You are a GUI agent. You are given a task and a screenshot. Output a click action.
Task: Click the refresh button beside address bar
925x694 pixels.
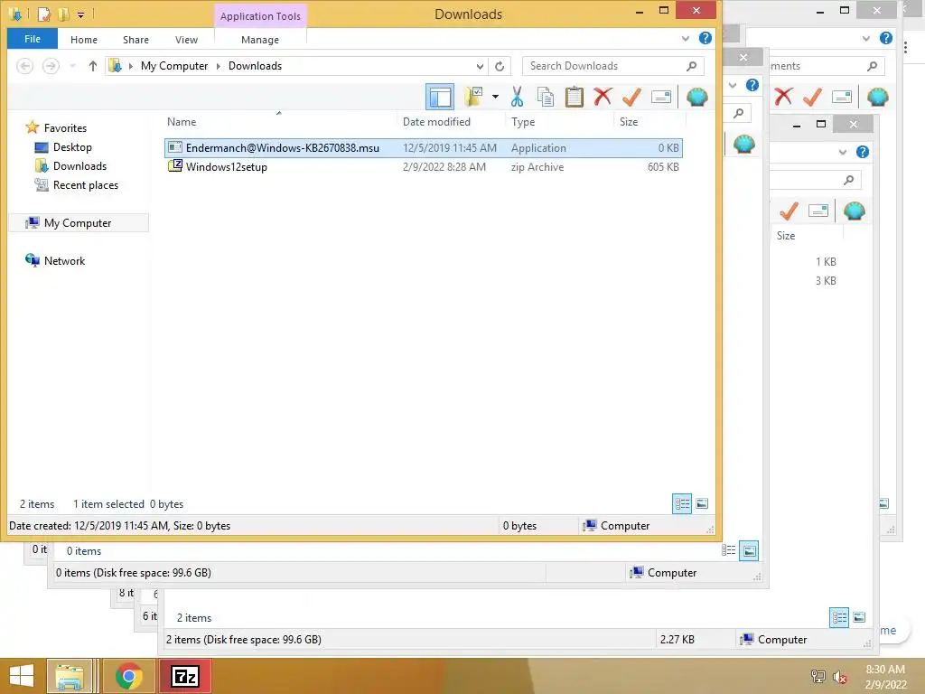click(500, 66)
